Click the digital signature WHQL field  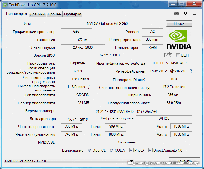tap(164, 118)
